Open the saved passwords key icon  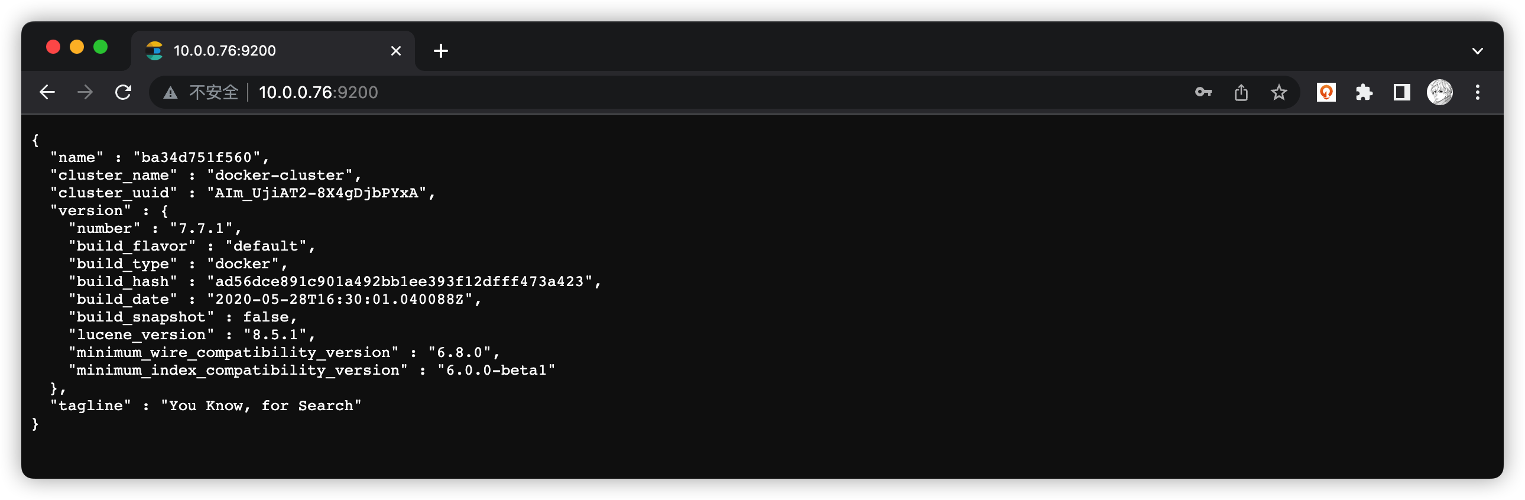tap(1203, 92)
